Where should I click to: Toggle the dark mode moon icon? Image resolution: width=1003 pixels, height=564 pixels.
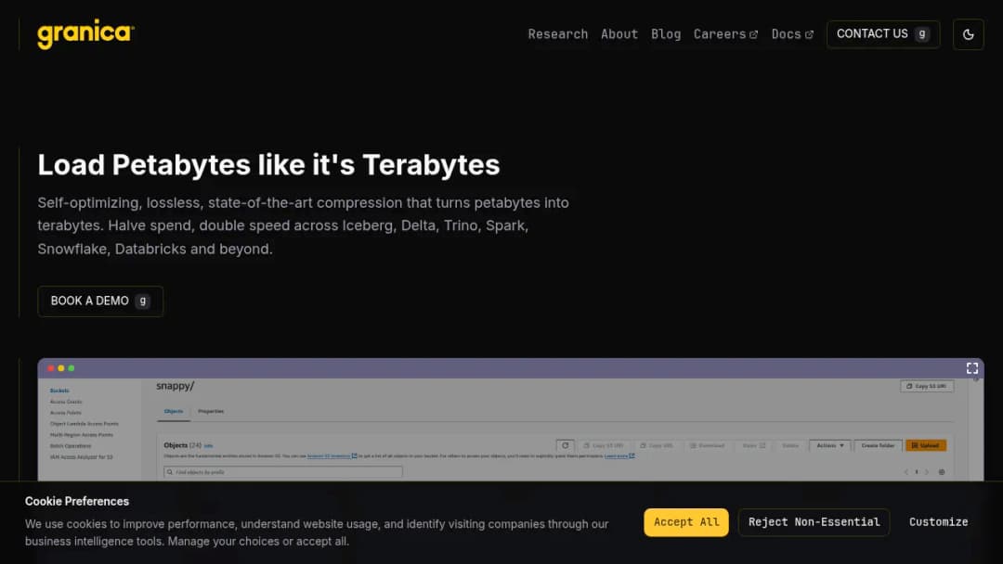968,34
